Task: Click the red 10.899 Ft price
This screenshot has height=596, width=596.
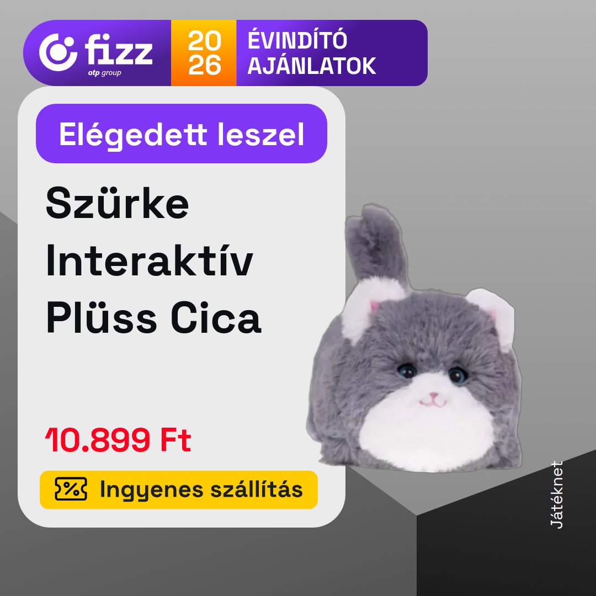Action: [118, 440]
